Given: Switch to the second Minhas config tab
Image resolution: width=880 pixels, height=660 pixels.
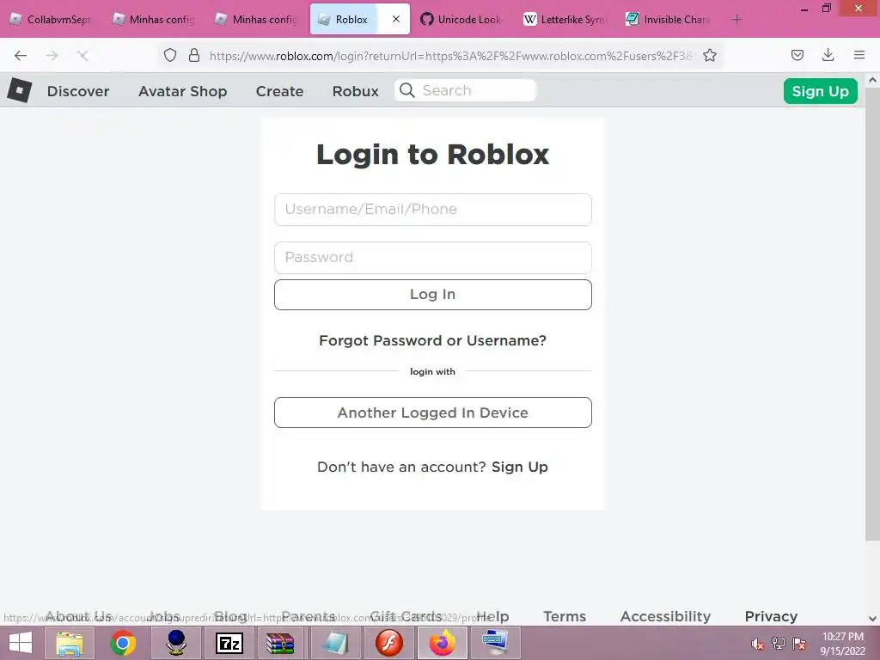Looking at the screenshot, I should [x=257, y=20].
